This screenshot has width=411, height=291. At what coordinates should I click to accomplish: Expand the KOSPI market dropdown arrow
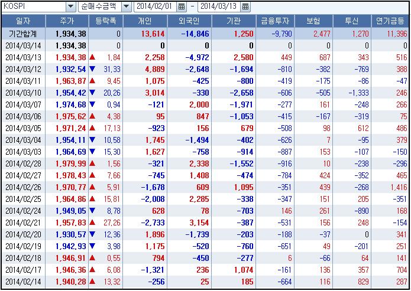(x=71, y=6)
